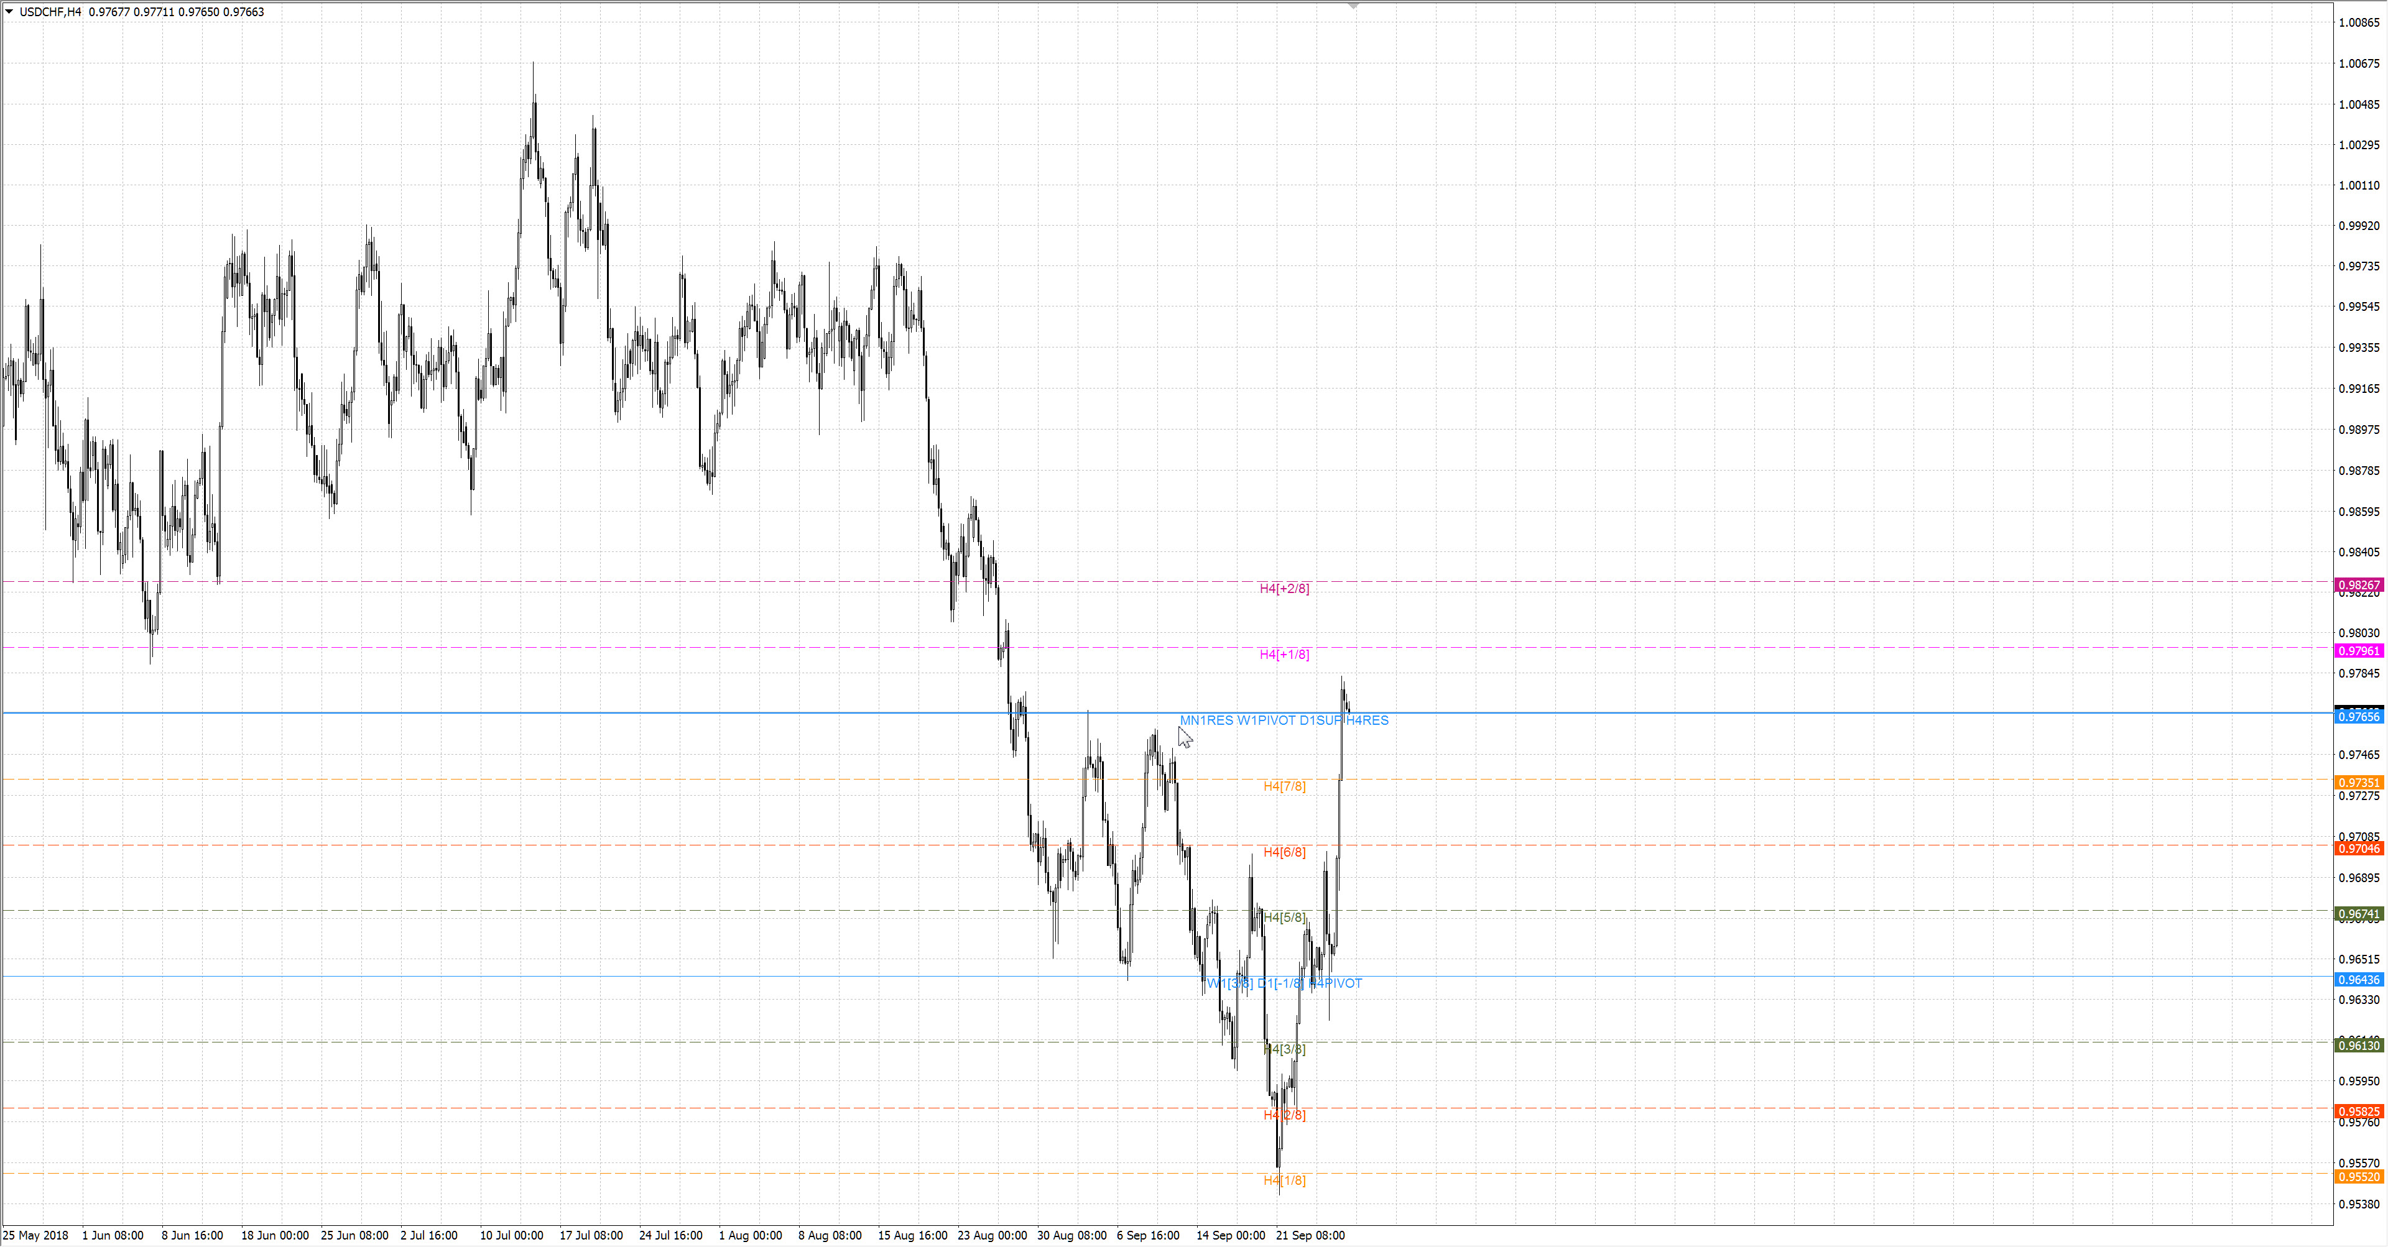The height and width of the screenshot is (1247, 2388).
Task: Click the H4[+2/8] level label
Action: [x=1284, y=588]
